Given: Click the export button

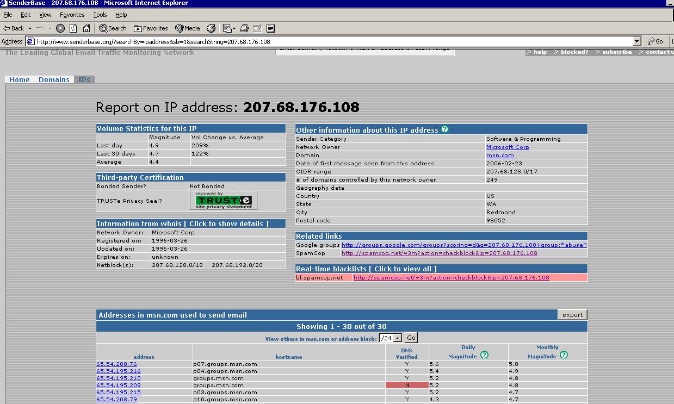Looking at the screenshot, I should tap(572, 315).
